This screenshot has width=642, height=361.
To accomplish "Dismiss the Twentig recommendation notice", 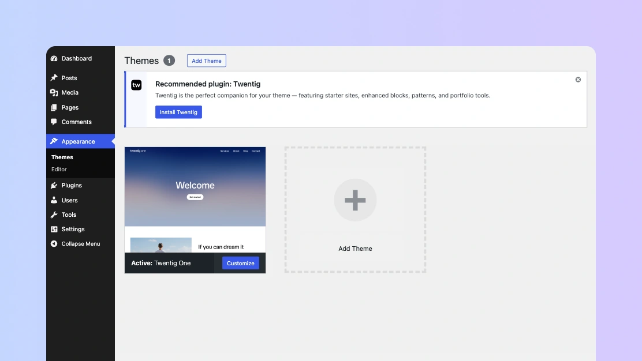I will click(577, 80).
